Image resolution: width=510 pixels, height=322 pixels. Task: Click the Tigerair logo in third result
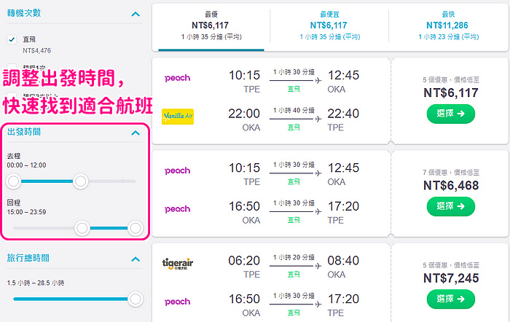coord(178,264)
